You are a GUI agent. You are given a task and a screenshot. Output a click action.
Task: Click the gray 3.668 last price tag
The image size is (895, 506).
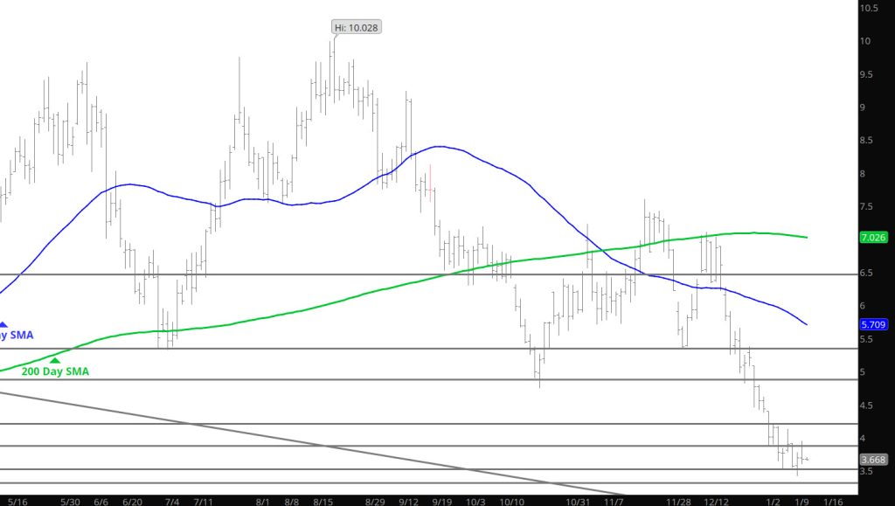pos(874,459)
